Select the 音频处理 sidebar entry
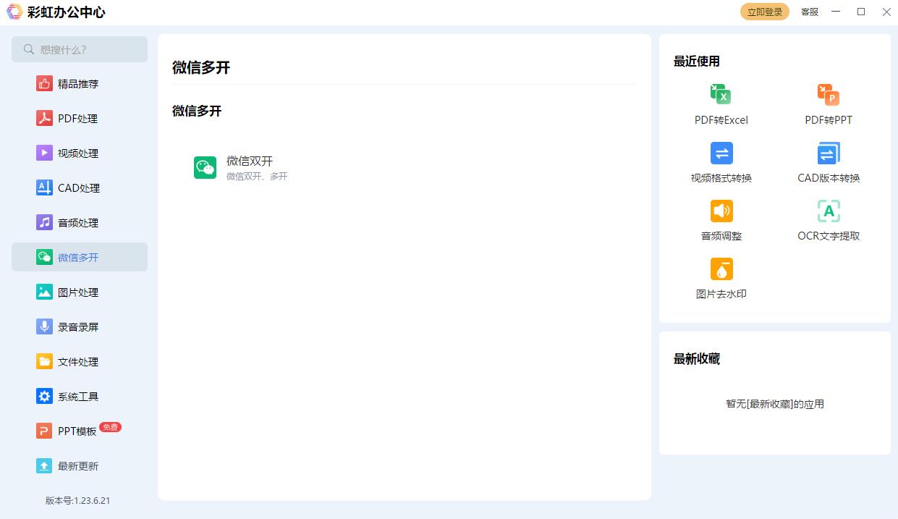 click(x=78, y=222)
